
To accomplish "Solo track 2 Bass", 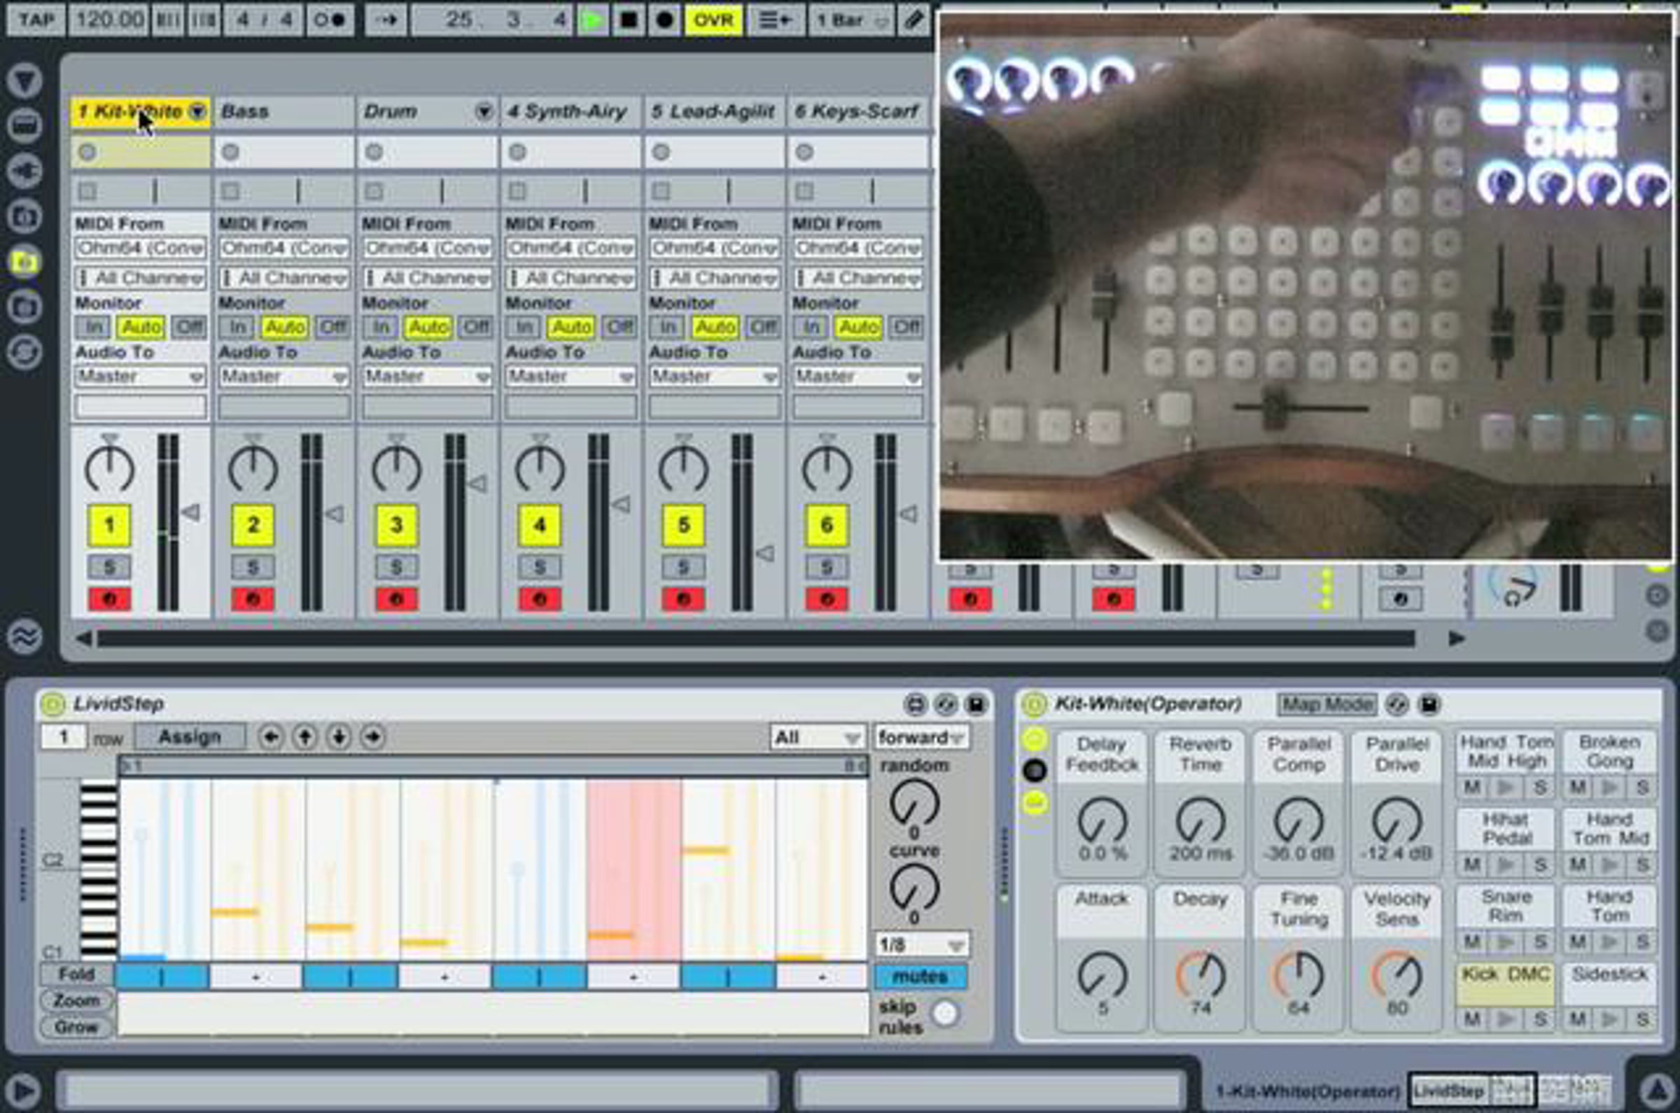I will pyautogui.click(x=252, y=567).
